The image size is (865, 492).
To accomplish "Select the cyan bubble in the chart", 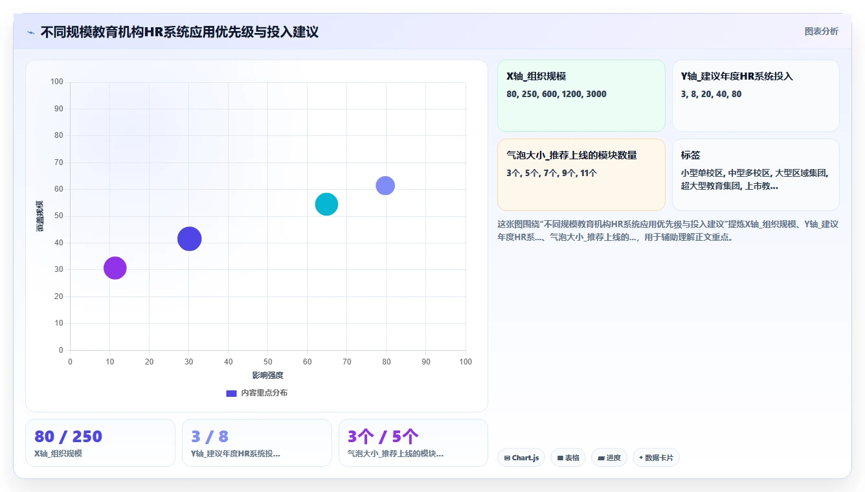I will click(326, 204).
